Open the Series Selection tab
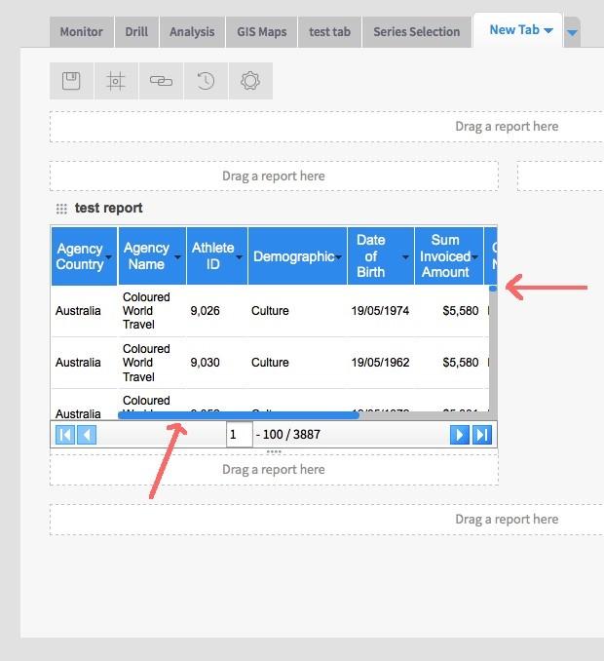 [417, 32]
